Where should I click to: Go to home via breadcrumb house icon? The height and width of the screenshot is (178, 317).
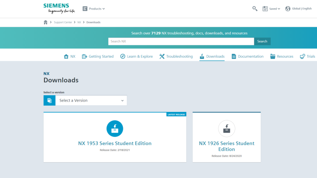tap(46, 22)
